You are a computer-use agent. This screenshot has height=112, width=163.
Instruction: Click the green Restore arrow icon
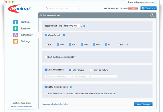[x=15, y=28]
